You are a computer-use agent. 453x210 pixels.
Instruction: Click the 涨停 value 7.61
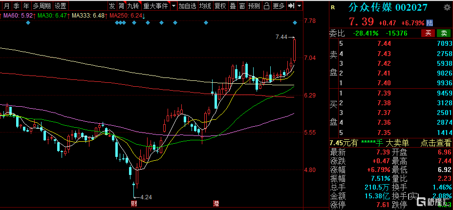coord(384,205)
